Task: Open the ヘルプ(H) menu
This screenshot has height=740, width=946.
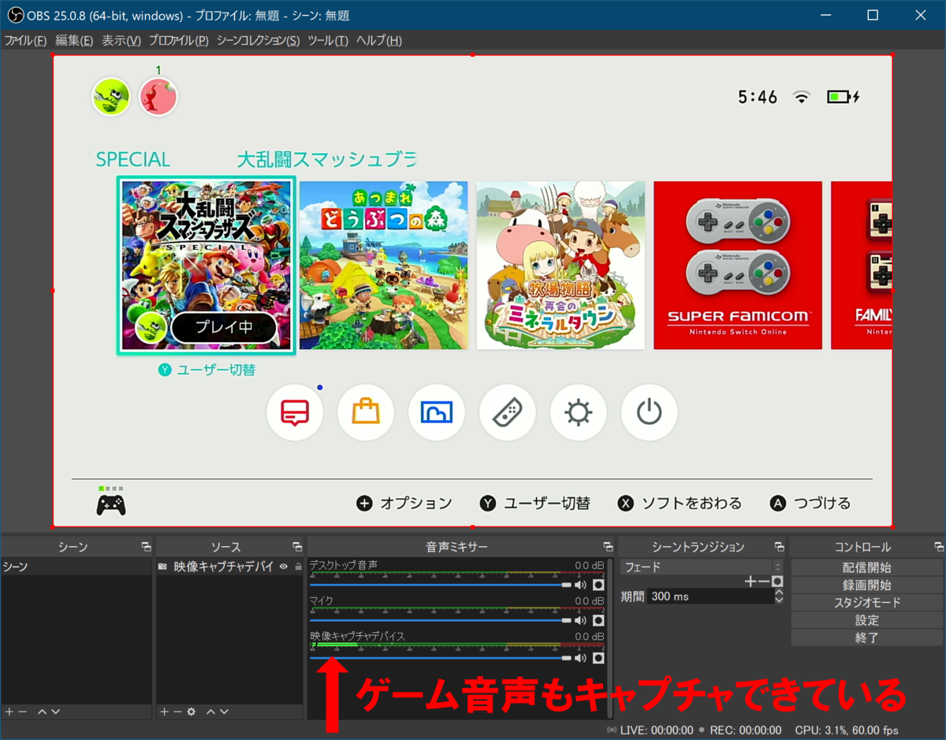Action: point(379,41)
